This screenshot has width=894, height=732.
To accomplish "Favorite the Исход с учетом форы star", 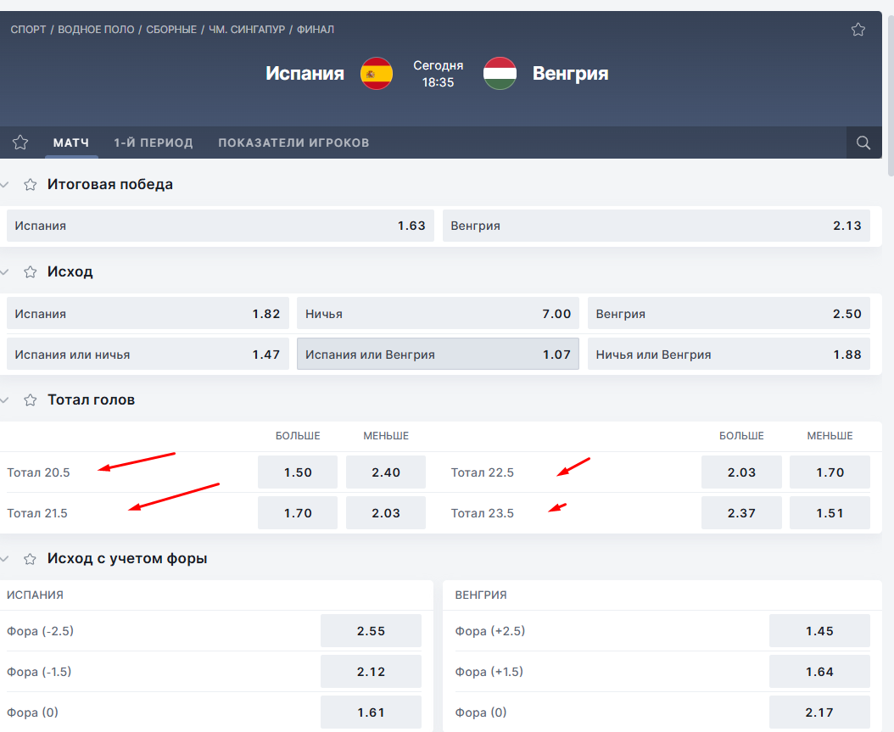I will tap(31, 559).
